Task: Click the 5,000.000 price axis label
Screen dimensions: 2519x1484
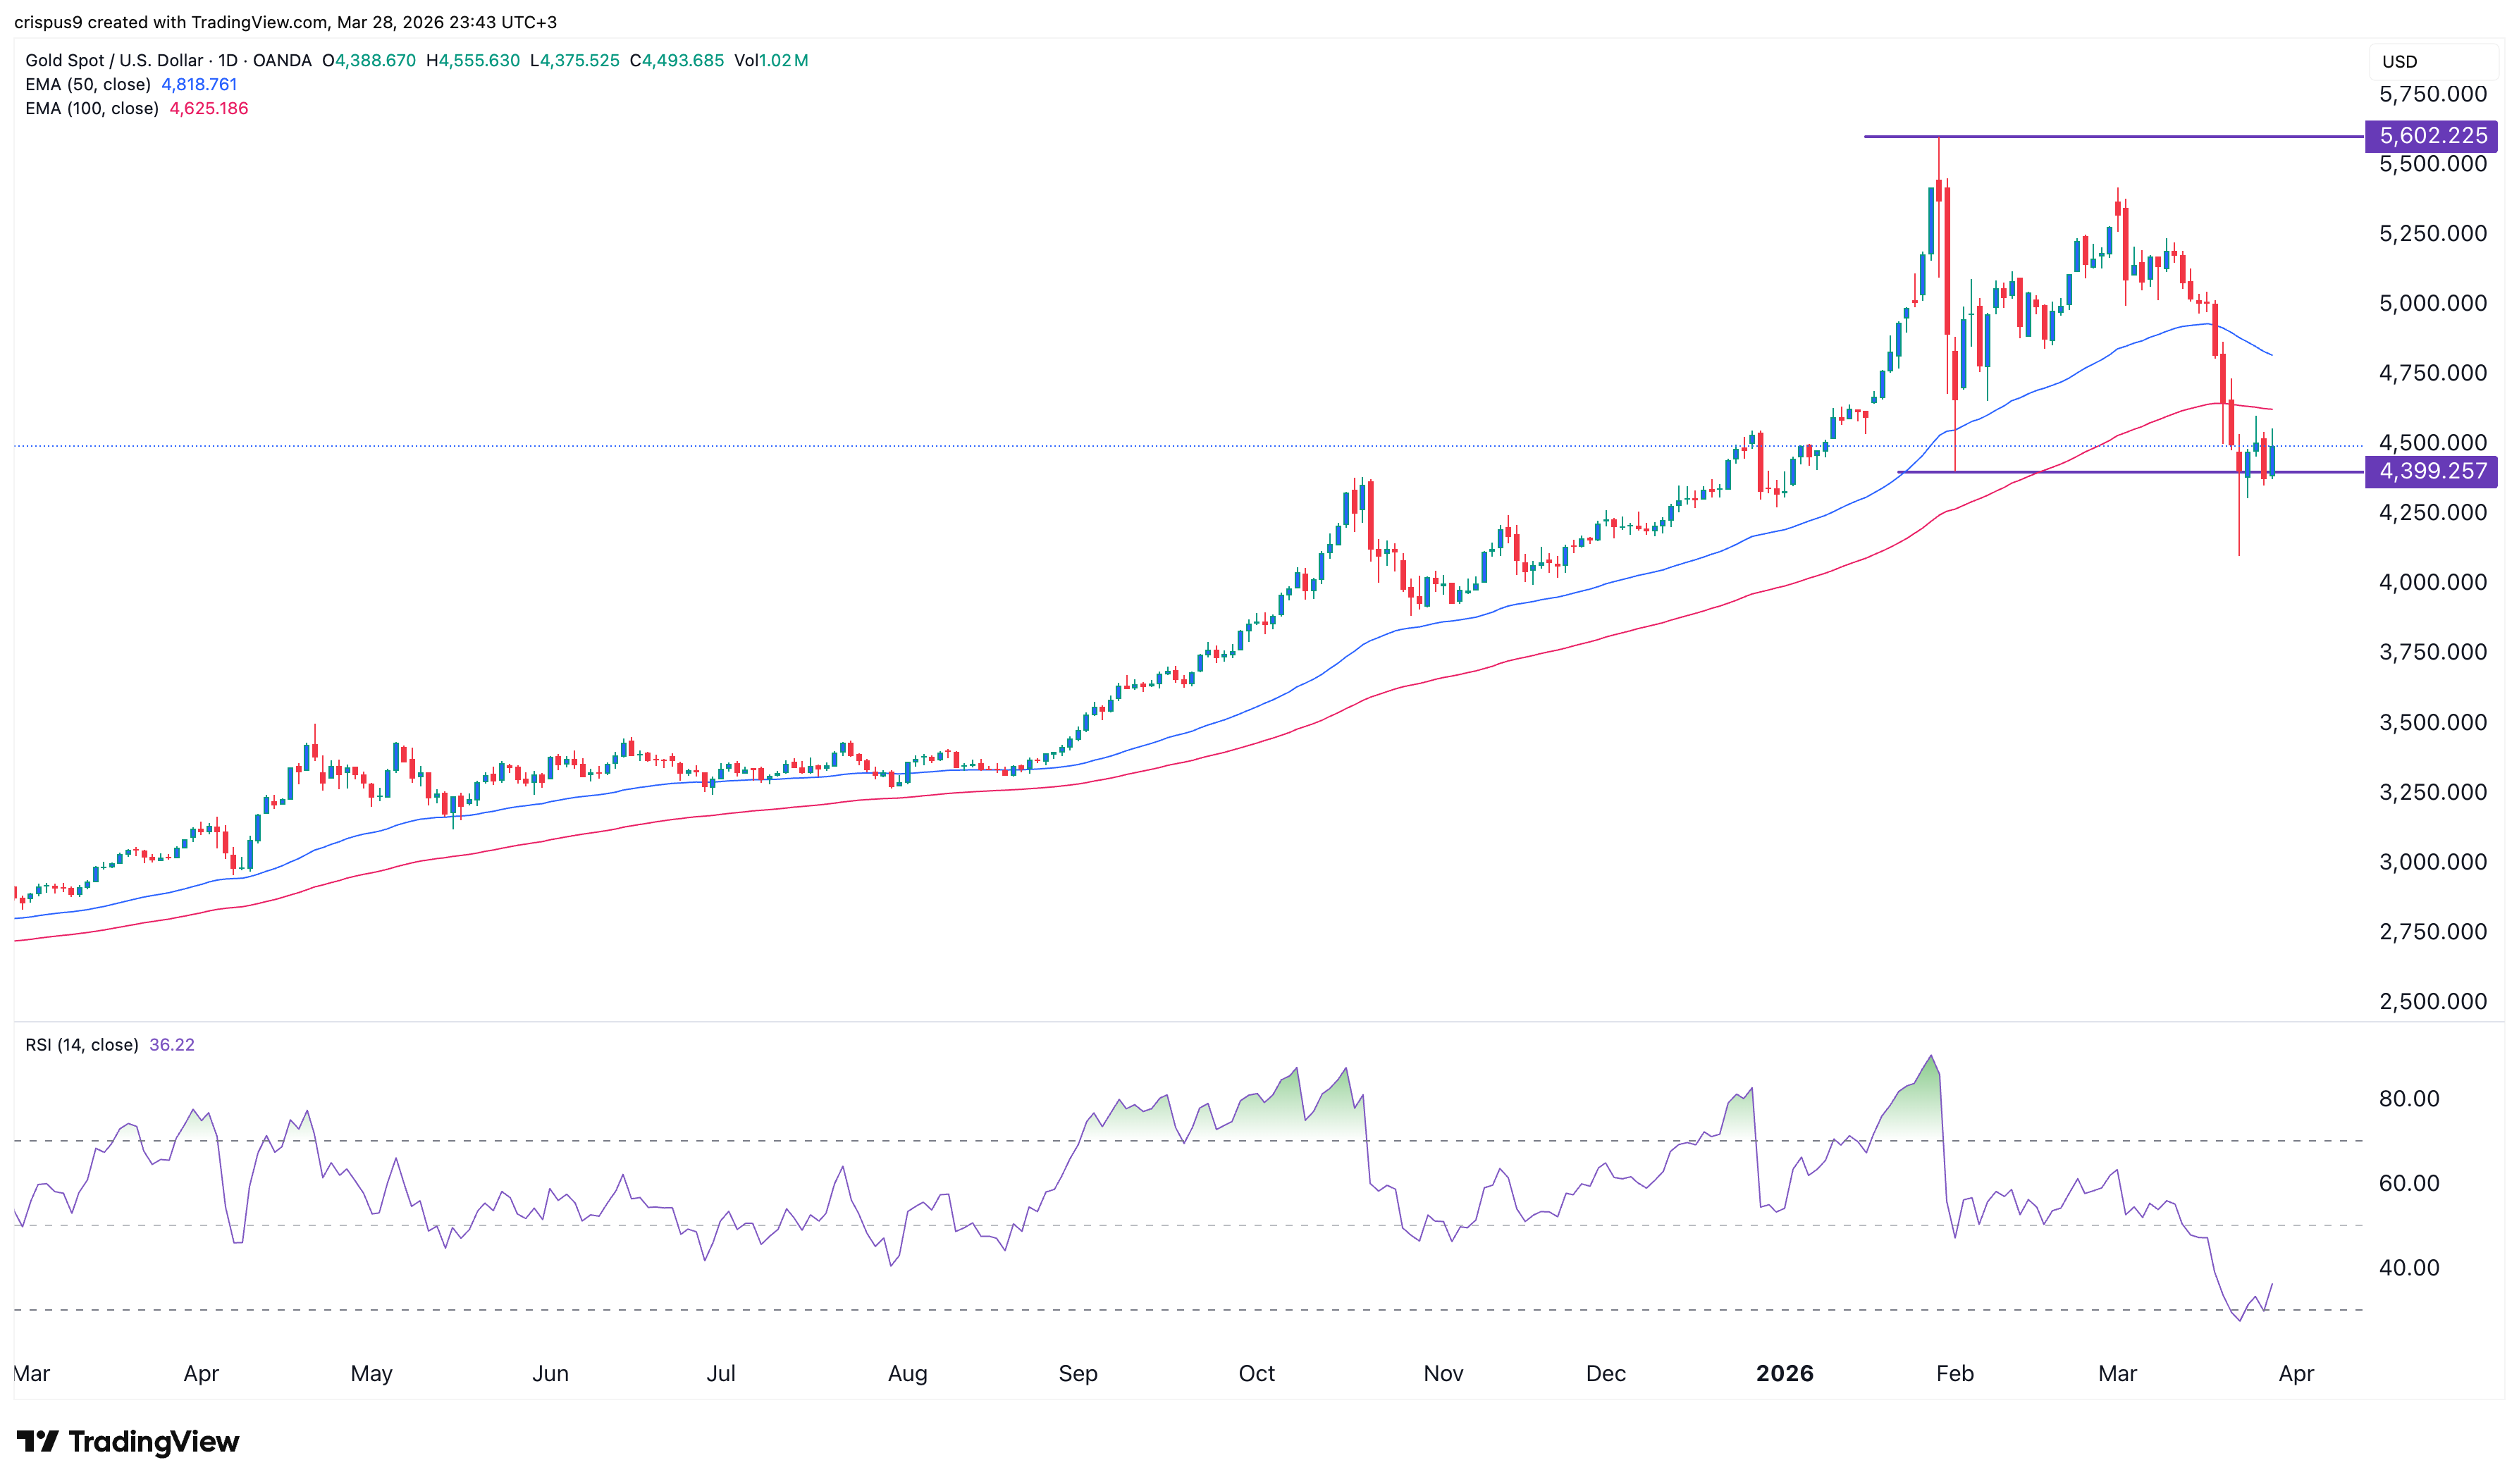Action: point(2432,303)
